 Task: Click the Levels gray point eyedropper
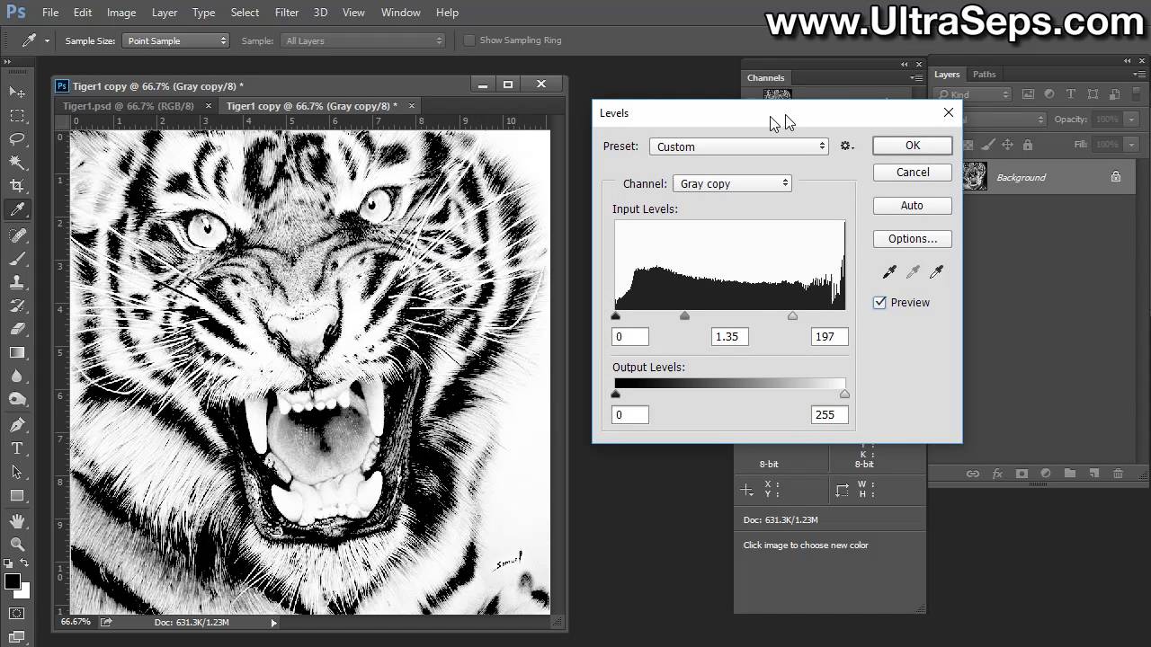point(913,271)
